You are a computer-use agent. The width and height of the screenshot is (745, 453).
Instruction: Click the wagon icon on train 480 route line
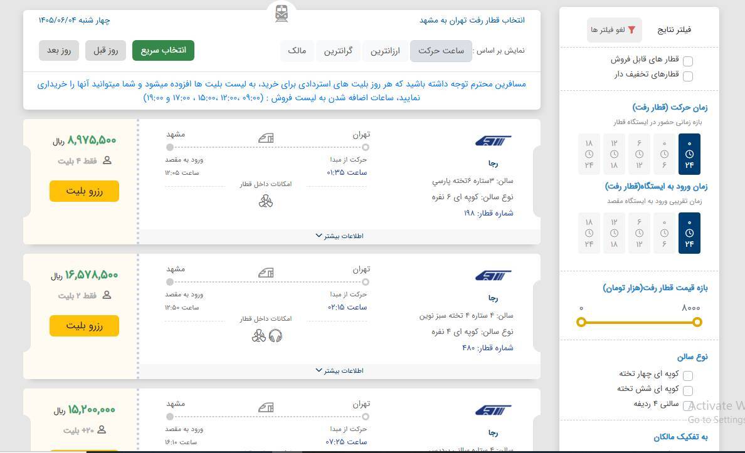click(266, 273)
